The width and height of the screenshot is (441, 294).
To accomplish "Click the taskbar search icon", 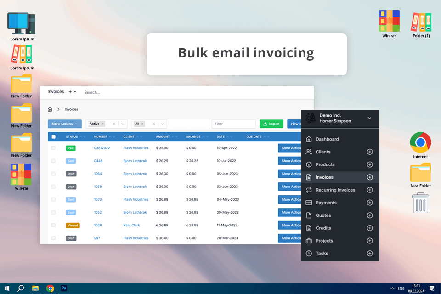I will pyautogui.click(x=21, y=288).
